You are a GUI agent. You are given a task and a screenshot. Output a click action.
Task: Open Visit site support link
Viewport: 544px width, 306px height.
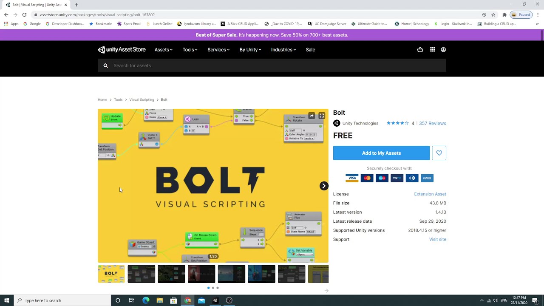(x=437, y=239)
